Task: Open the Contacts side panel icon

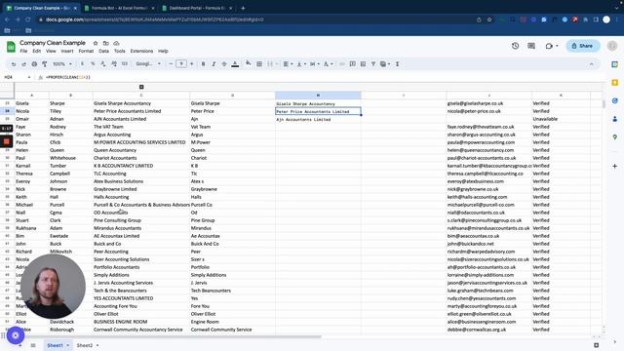Action: [x=615, y=119]
